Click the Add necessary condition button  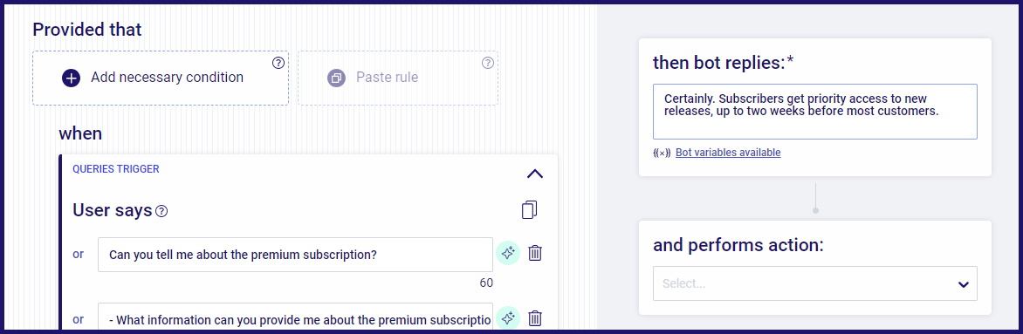[161, 78]
